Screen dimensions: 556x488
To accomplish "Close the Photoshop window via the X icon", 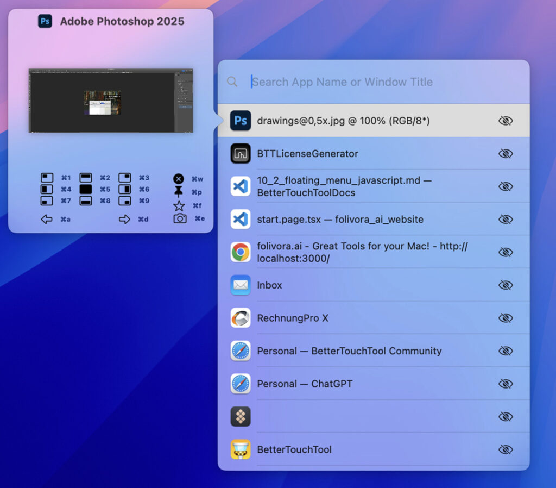I will (178, 178).
